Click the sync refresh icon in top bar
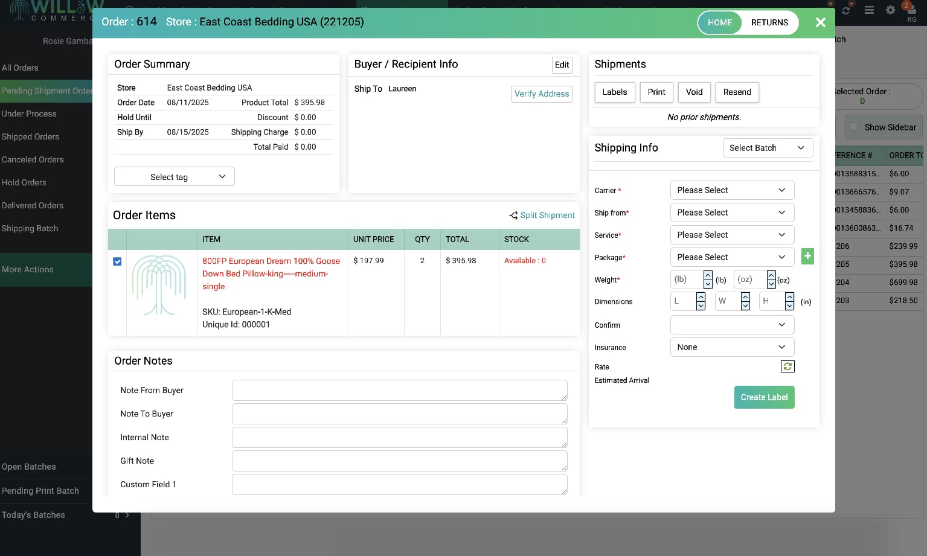 click(x=846, y=11)
